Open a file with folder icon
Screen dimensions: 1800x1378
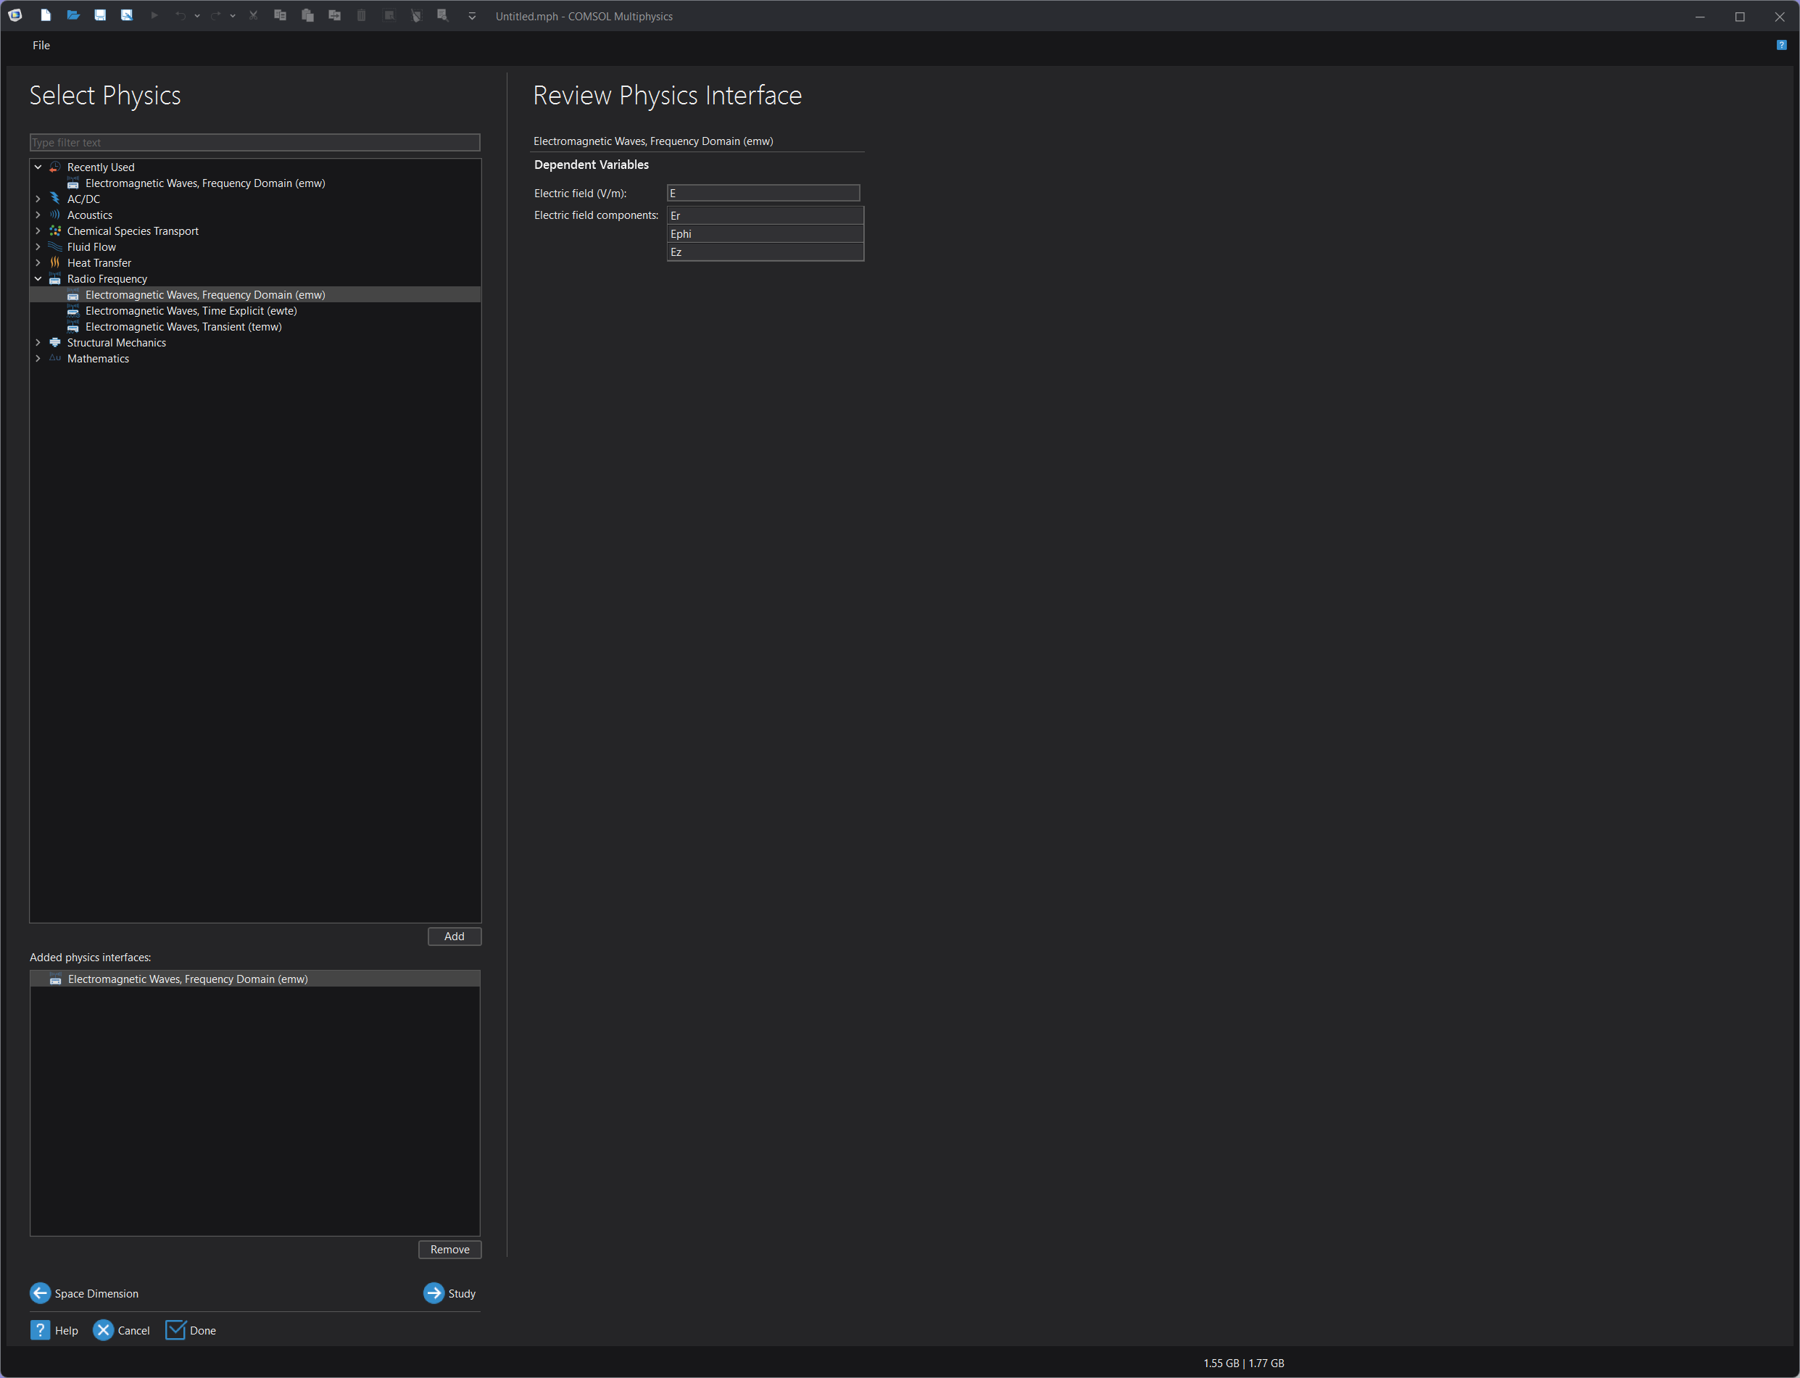tap(73, 15)
